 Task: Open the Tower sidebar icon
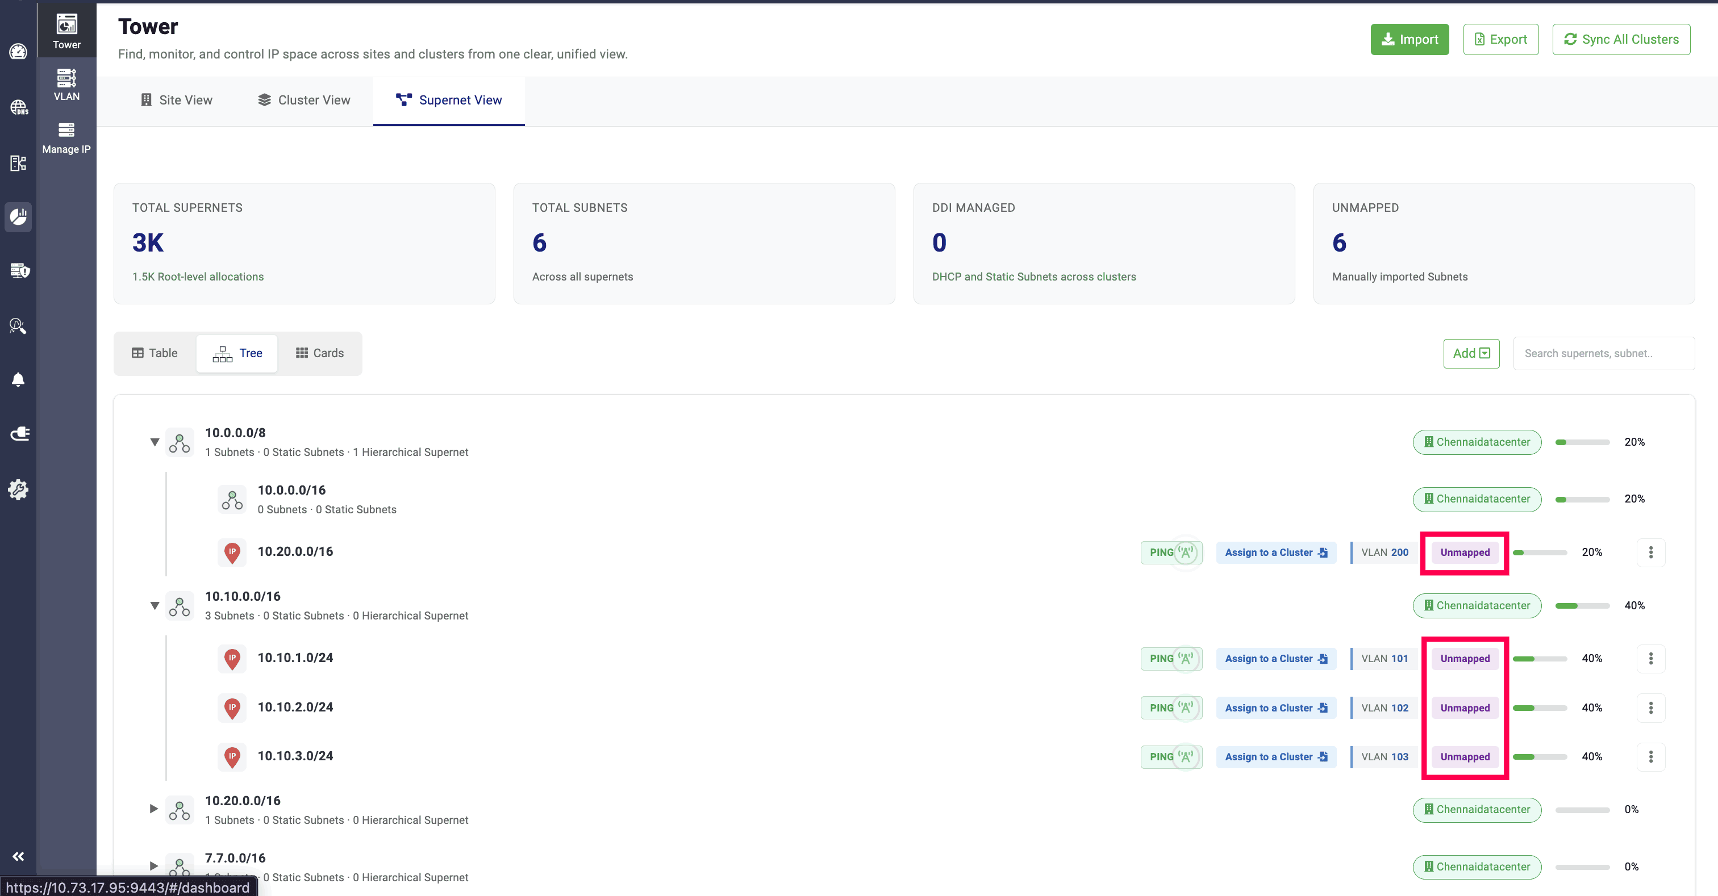(x=66, y=31)
